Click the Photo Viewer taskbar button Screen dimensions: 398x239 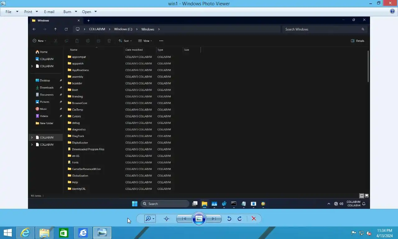102,233
